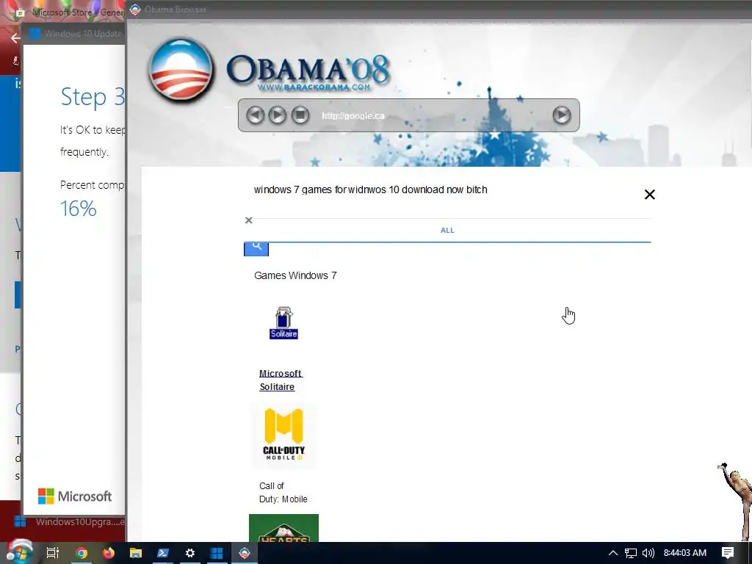Click the Solitaire card deck icon

click(x=283, y=323)
